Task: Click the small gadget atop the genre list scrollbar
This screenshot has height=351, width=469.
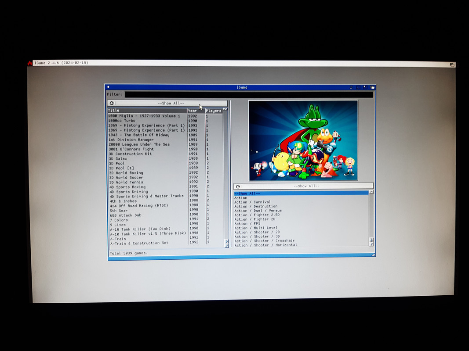Action: pos(371,192)
